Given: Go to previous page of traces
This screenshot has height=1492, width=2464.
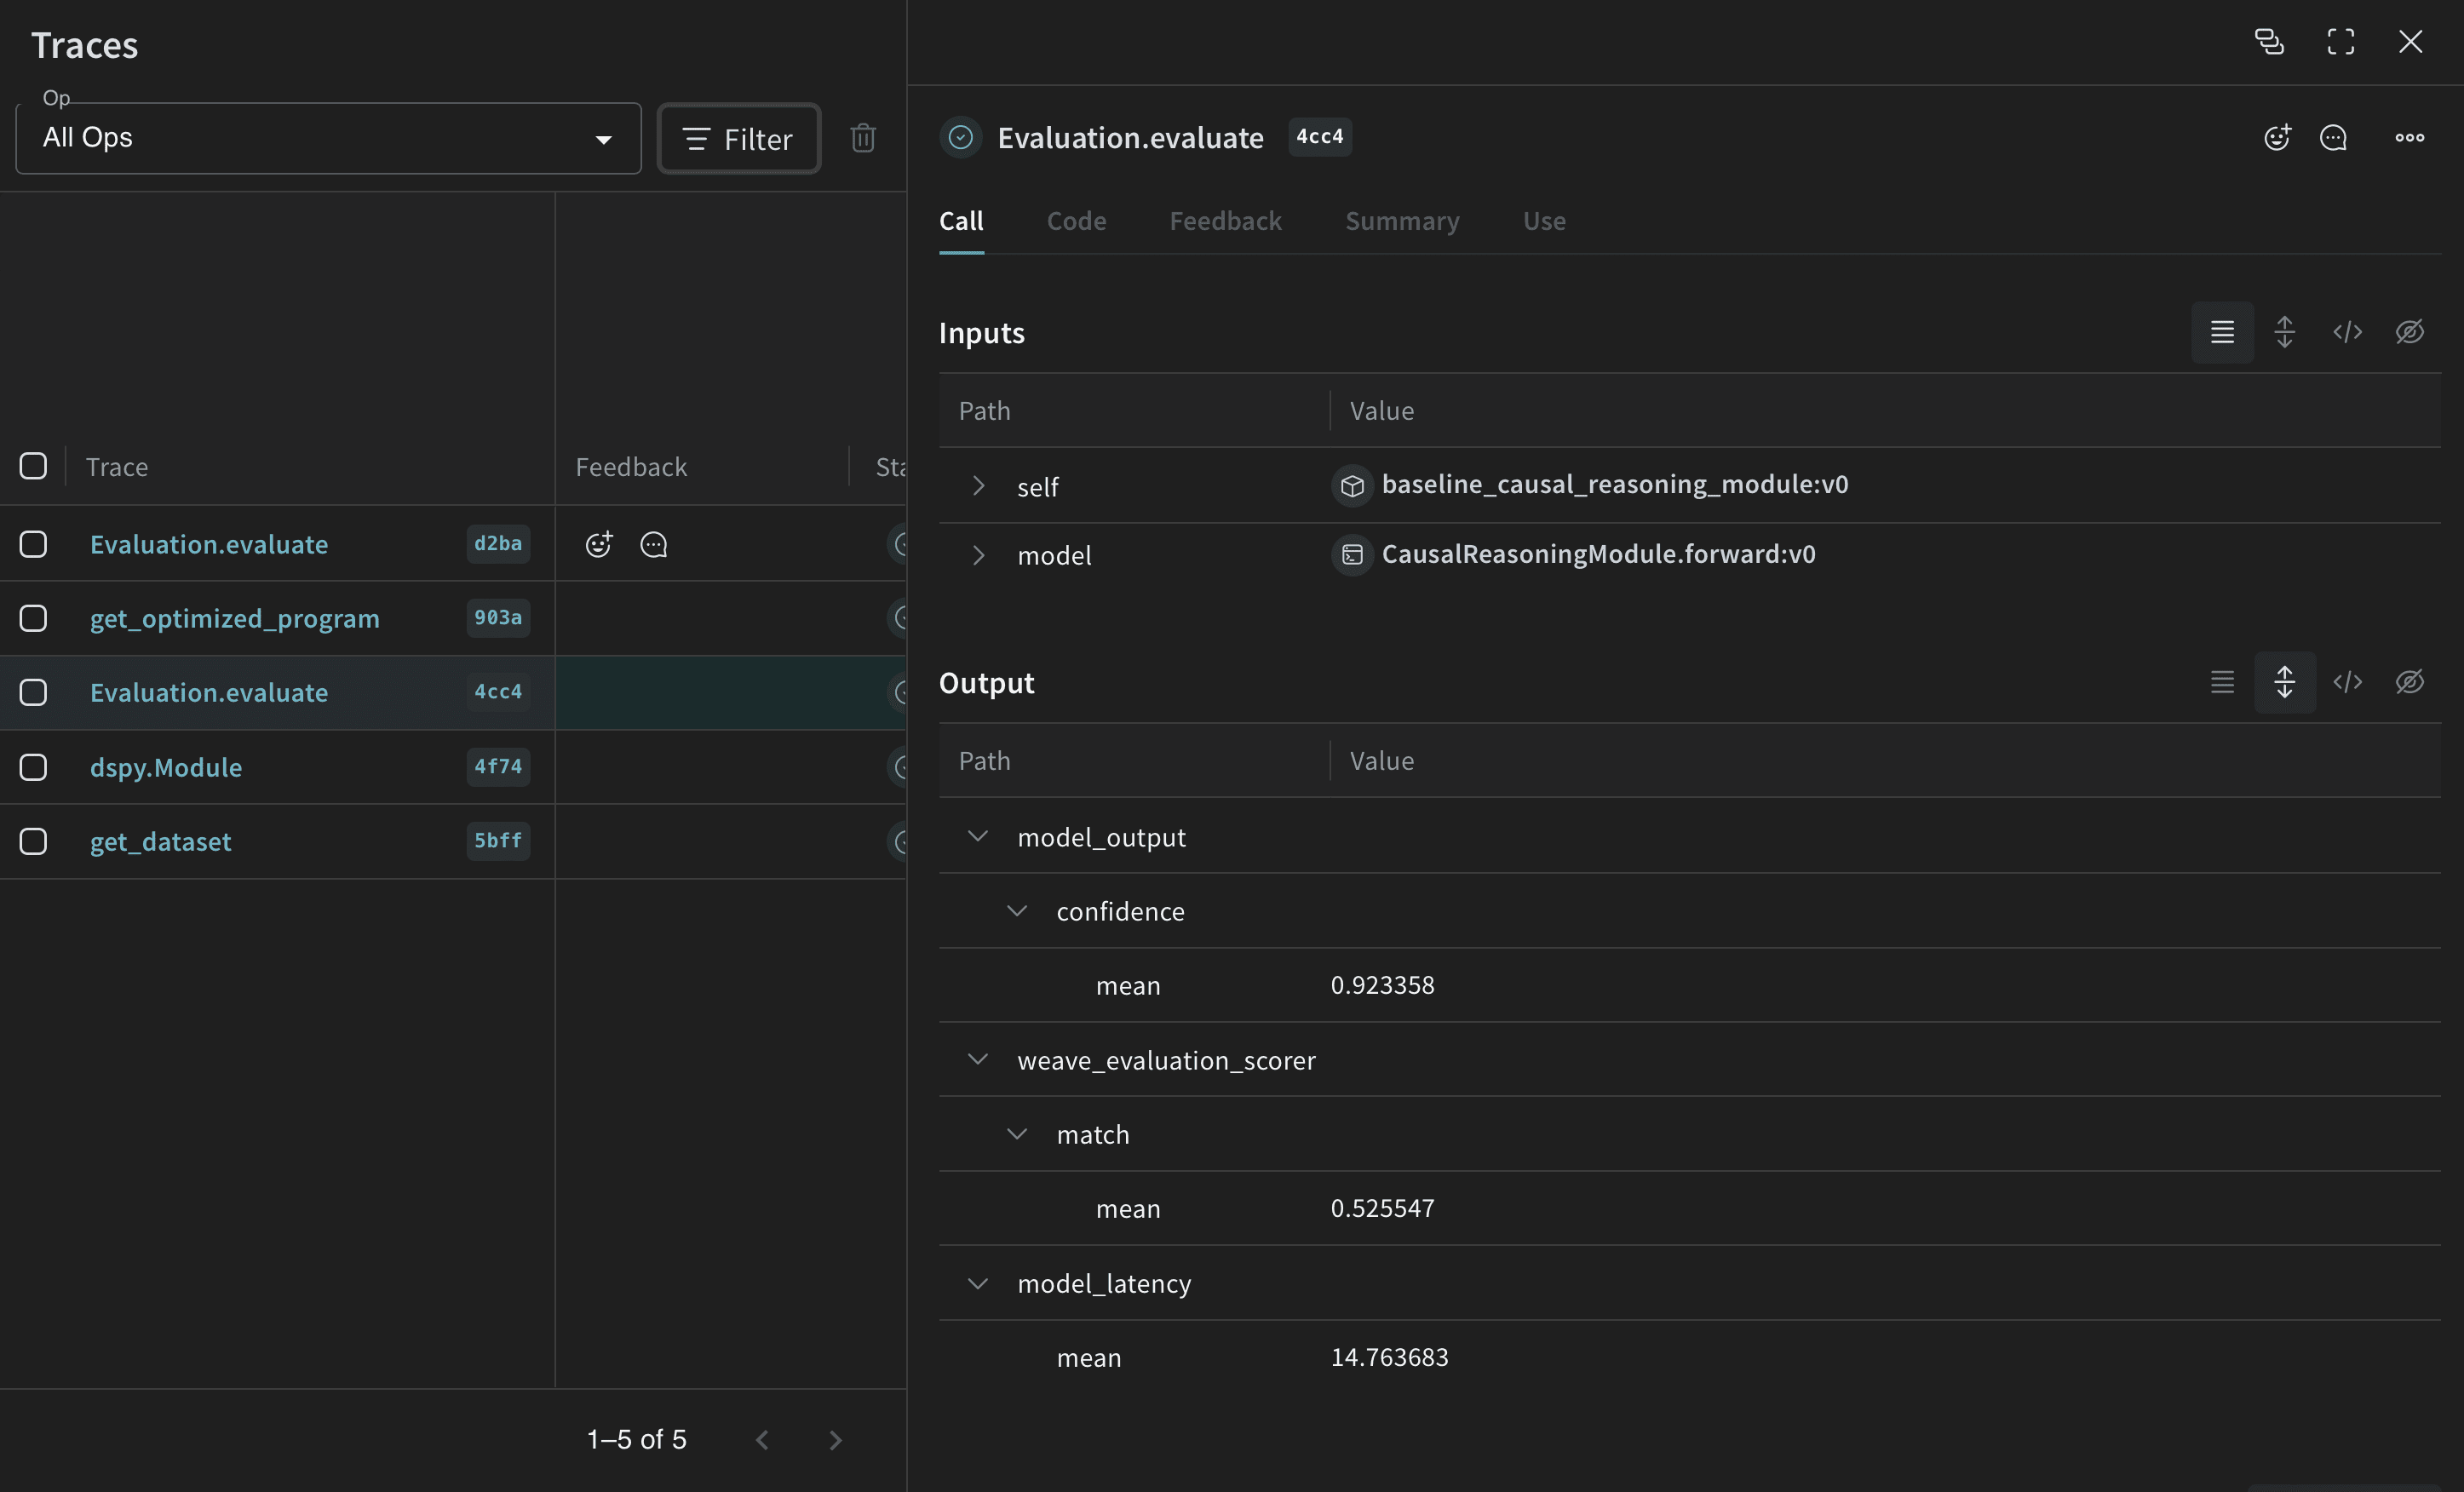Looking at the screenshot, I should pos(762,1440).
